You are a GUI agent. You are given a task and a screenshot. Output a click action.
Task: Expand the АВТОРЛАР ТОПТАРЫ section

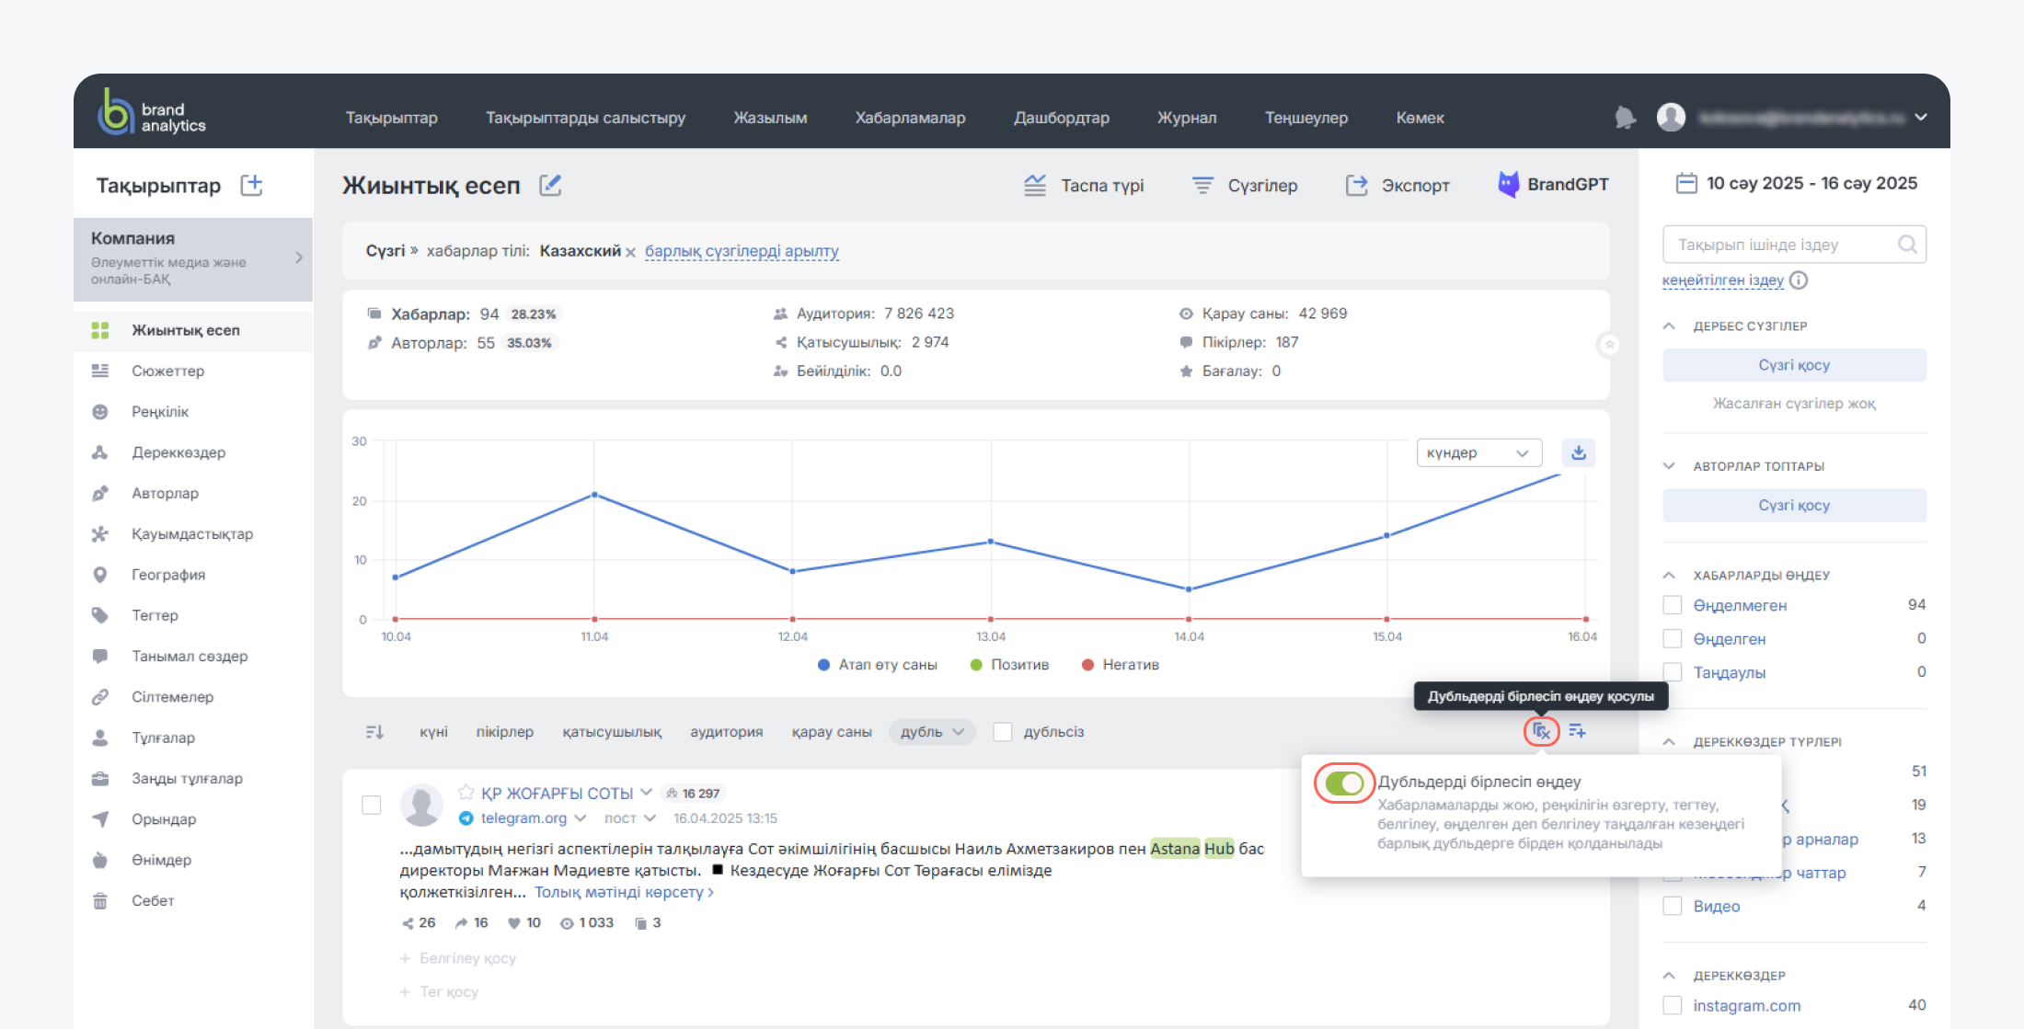(x=1669, y=466)
